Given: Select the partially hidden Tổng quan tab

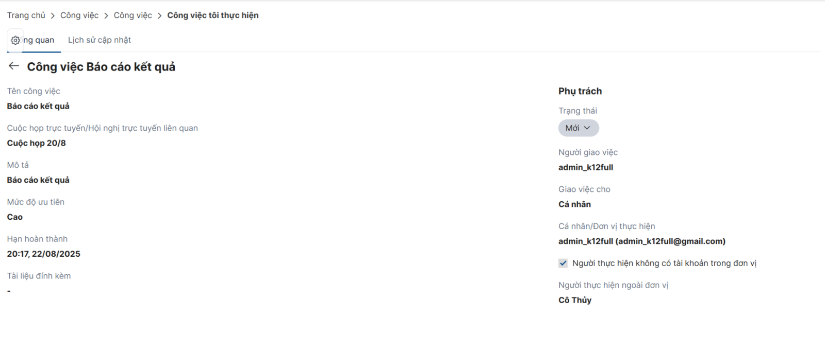Looking at the screenshot, I should (x=39, y=40).
